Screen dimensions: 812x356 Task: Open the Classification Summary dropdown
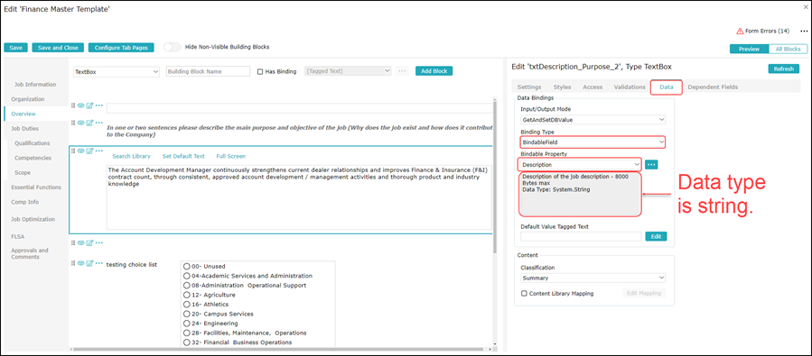coord(593,278)
